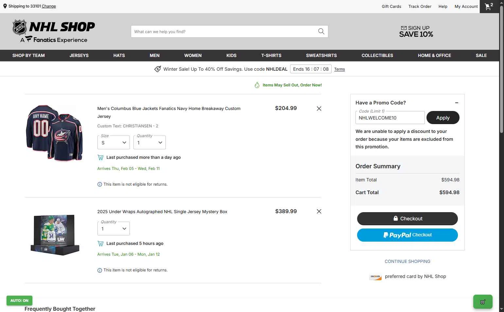Click 'Custom Text: CHRISTIANSEN - 2' text
This screenshot has height=312, width=504.
128,126
